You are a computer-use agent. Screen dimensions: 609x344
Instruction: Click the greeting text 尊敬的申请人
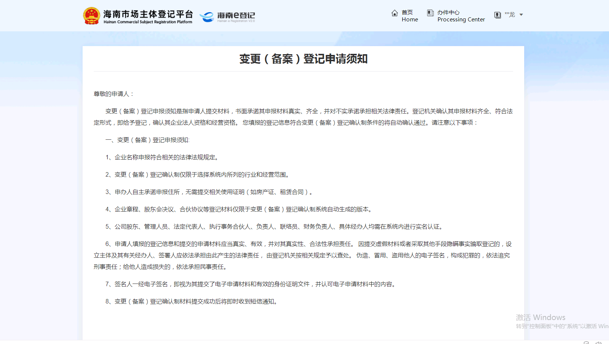click(x=114, y=94)
